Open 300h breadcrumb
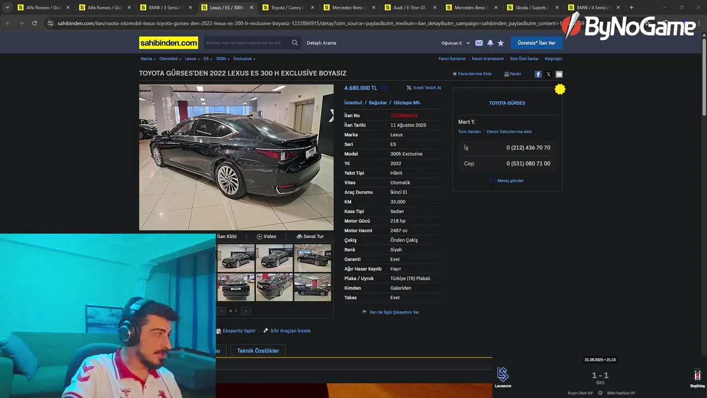Viewport: 707px width, 398px height. pos(221,59)
